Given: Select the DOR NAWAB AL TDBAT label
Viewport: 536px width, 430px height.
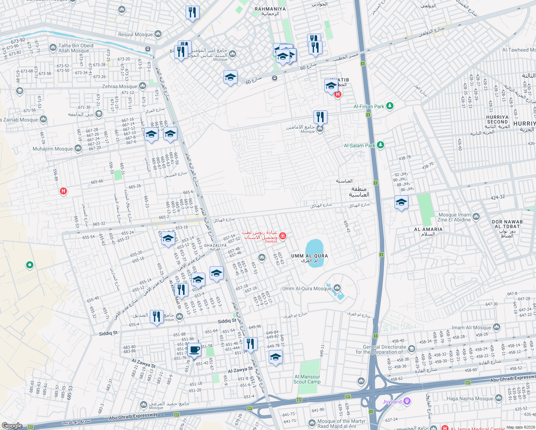Looking at the screenshot, I should tap(507, 224).
